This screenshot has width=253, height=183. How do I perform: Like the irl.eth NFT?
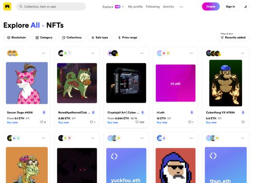pyautogui.click(x=190, y=122)
